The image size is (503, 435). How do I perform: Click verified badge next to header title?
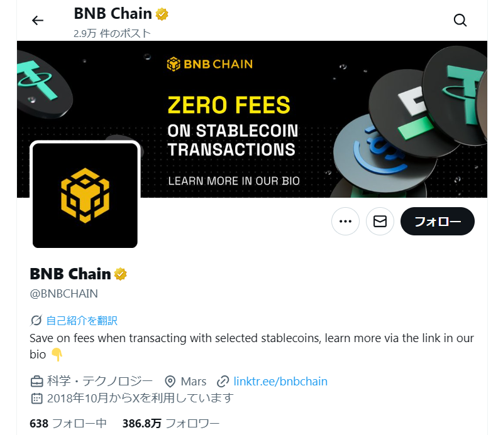(162, 14)
